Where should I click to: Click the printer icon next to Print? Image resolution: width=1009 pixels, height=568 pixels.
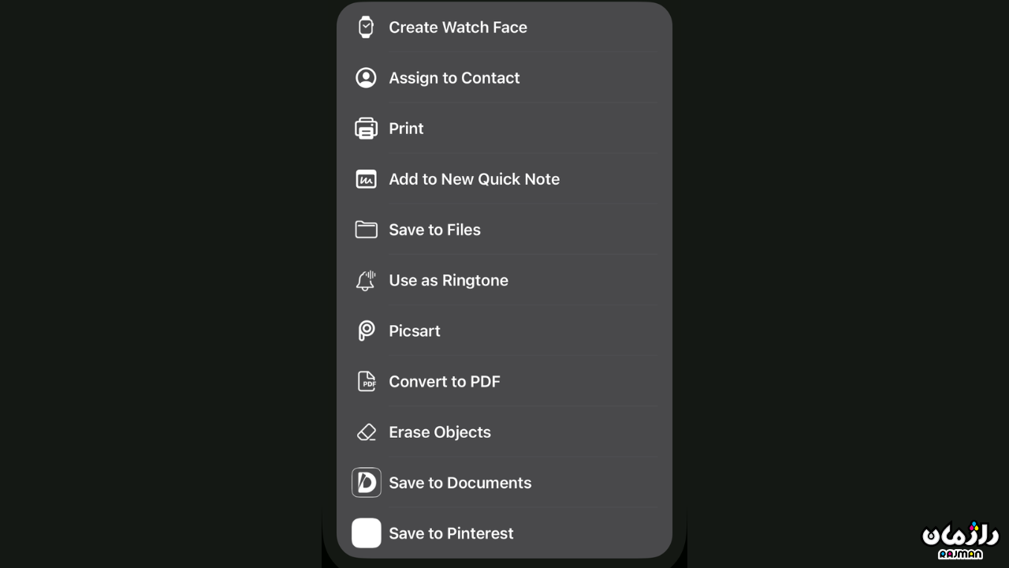(x=366, y=128)
